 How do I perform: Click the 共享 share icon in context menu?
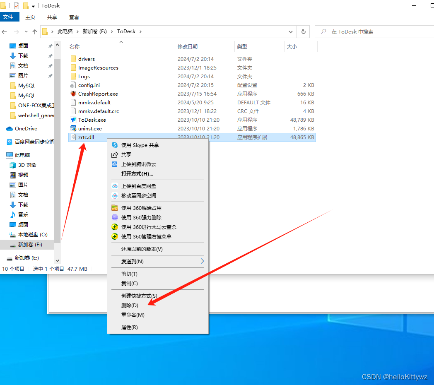(115, 155)
